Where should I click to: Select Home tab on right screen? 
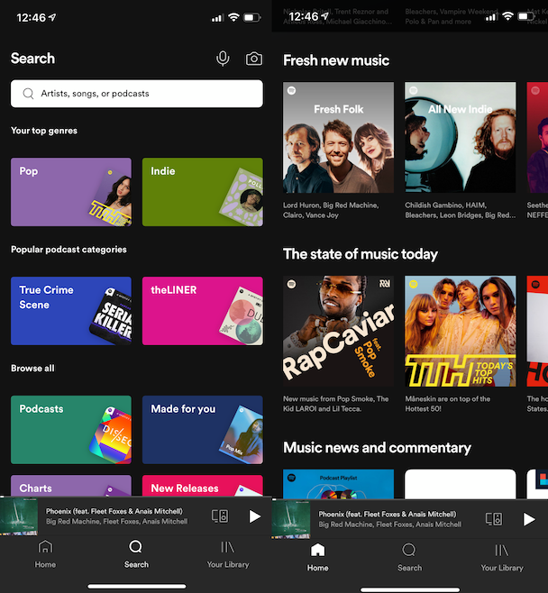pyautogui.click(x=317, y=558)
